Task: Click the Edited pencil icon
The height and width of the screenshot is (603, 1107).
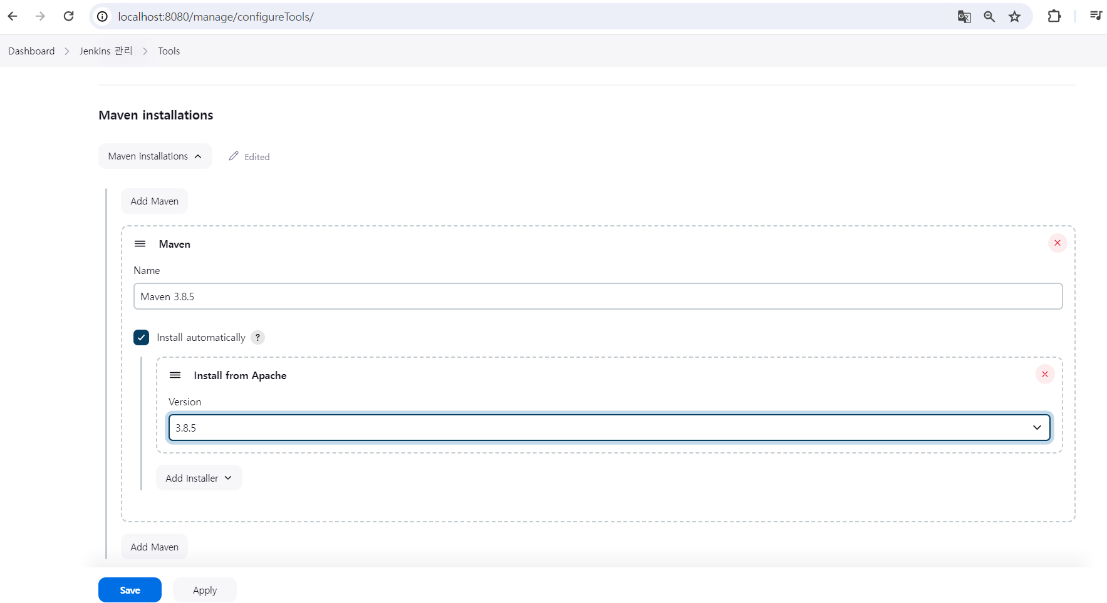Action: [234, 156]
